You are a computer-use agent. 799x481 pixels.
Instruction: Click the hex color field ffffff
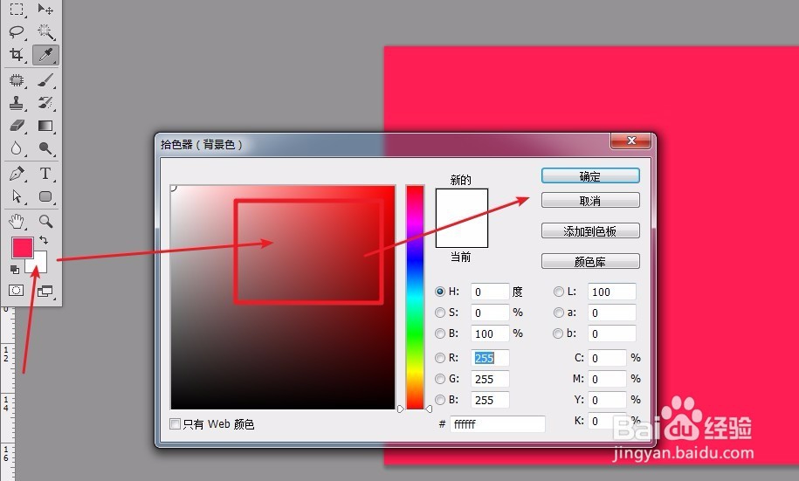tap(498, 424)
